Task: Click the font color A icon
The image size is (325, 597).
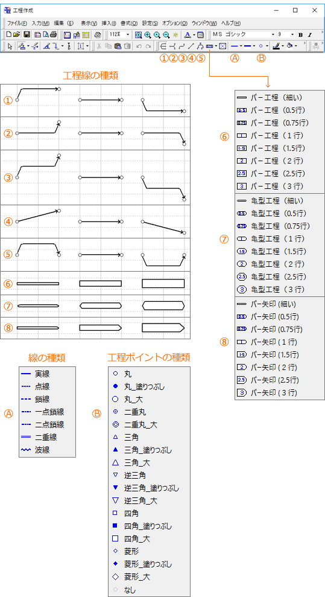Action: click(x=187, y=34)
